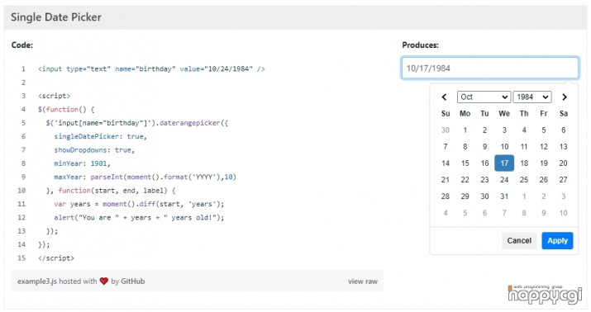Open the view raw link
Image resolution: width=591 pixels, height=312 pixels.
click(363, 281)
